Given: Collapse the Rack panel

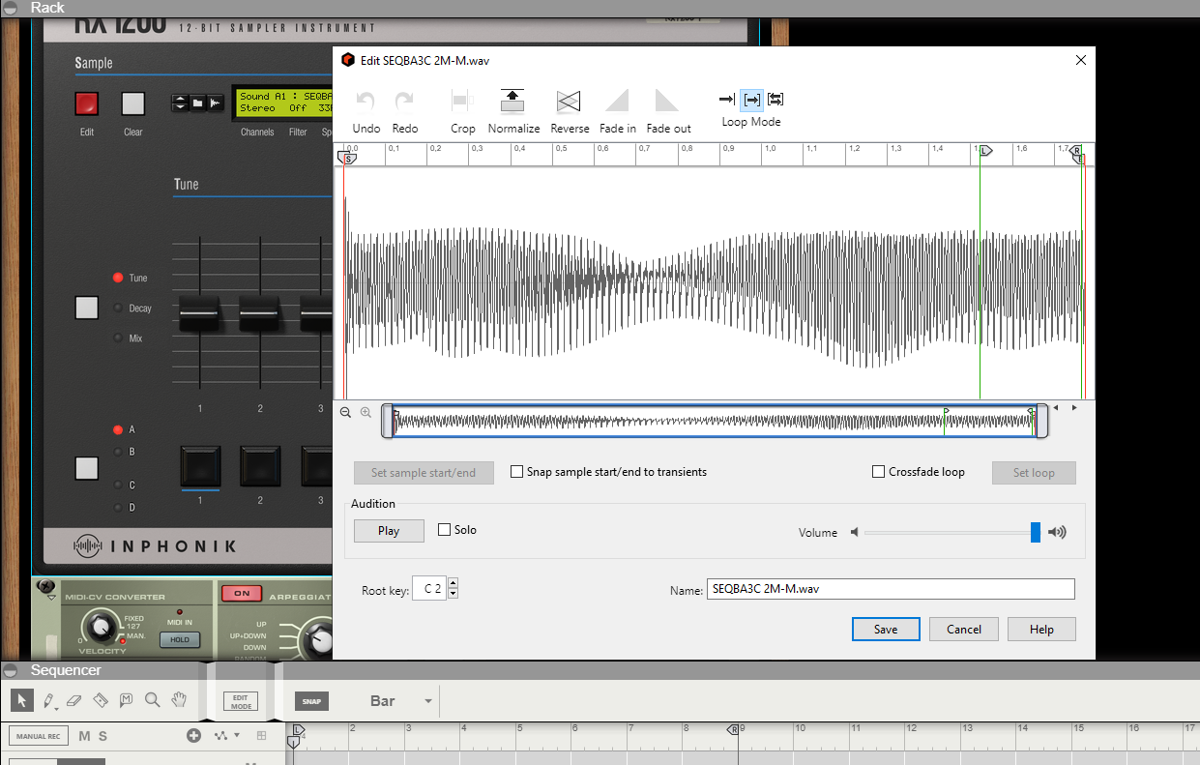Looking at the screenshot, I should tap(10, 8).
